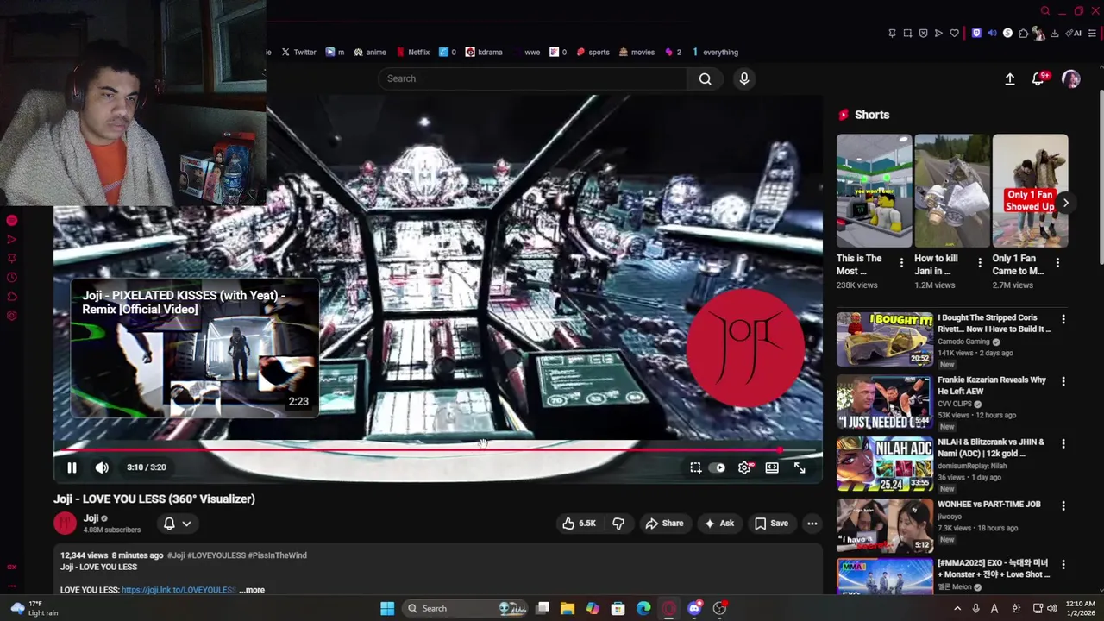The image size is (1104, 621).
Task: Open YouTube notifications bell with 9+ badge
Action: [1038, 78]
